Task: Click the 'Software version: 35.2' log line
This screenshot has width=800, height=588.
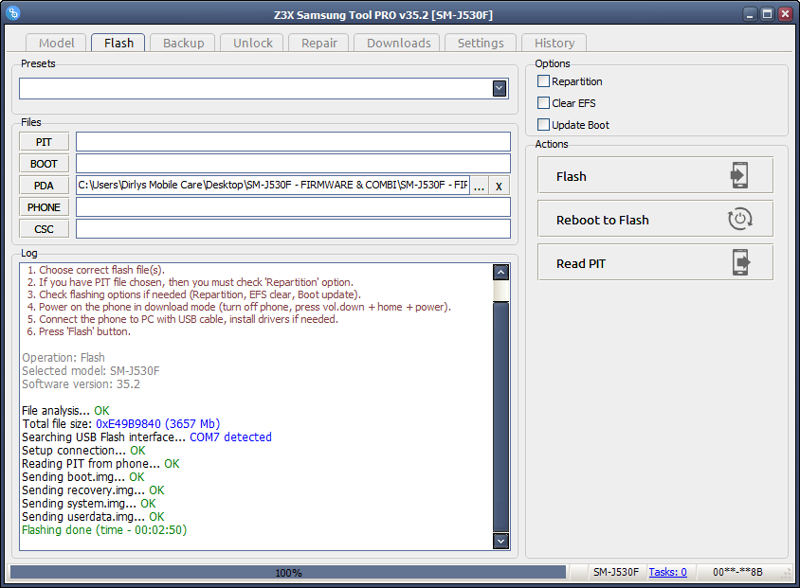Action: click(x=81, y=384)
